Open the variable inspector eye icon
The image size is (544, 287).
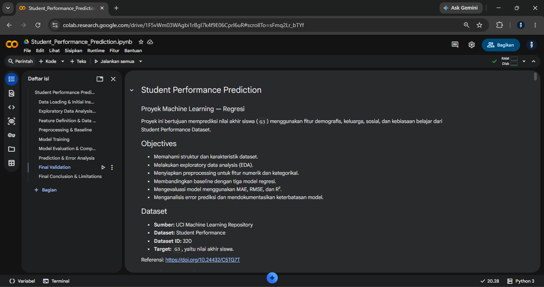[x=12, y=121]
